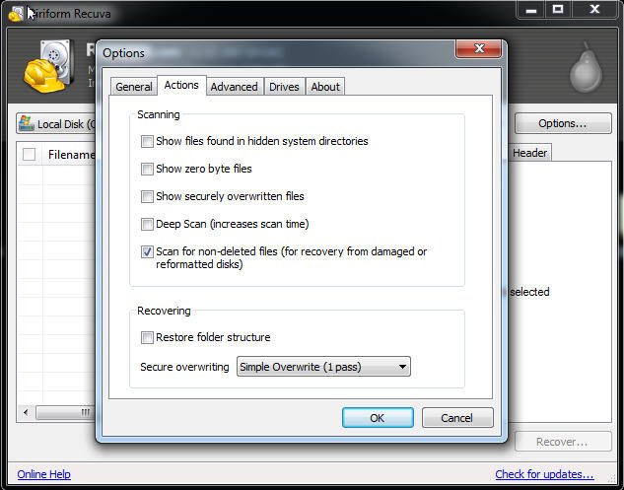Select the Header tab in Recuva window
This screenshot has width=624, height=490.
[529, 153]
